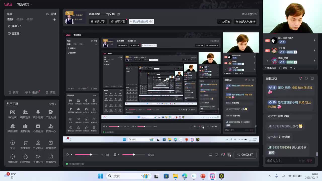Click 发送 to send message
The image size is (322, 181).
[309, 161]
